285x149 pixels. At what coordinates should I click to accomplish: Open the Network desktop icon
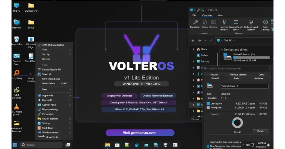coord(16,24)
